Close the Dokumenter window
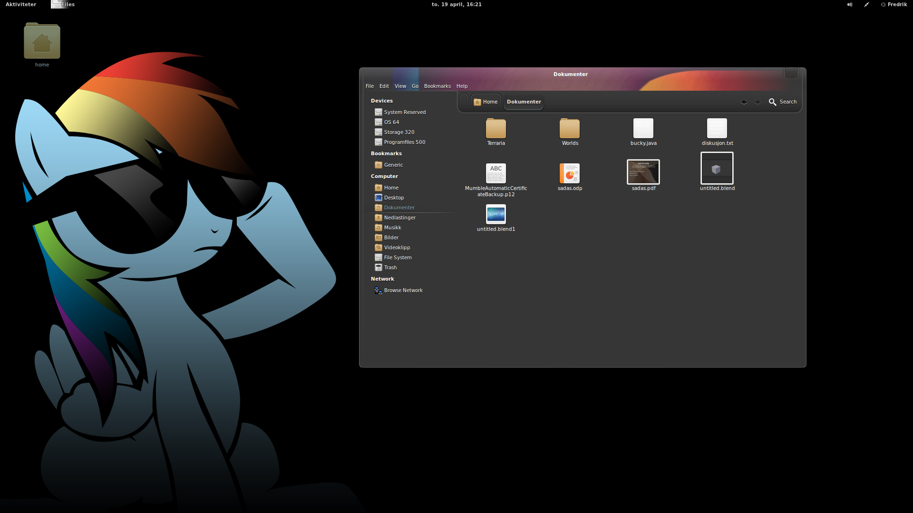Screen dimensions: 913x513 791,72
